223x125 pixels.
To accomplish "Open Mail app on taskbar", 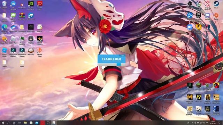I will 37,123.
